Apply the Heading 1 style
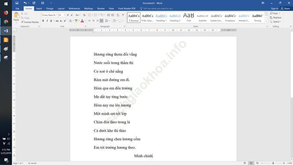This screenshot has width=293, height=165. pos(161,18)
